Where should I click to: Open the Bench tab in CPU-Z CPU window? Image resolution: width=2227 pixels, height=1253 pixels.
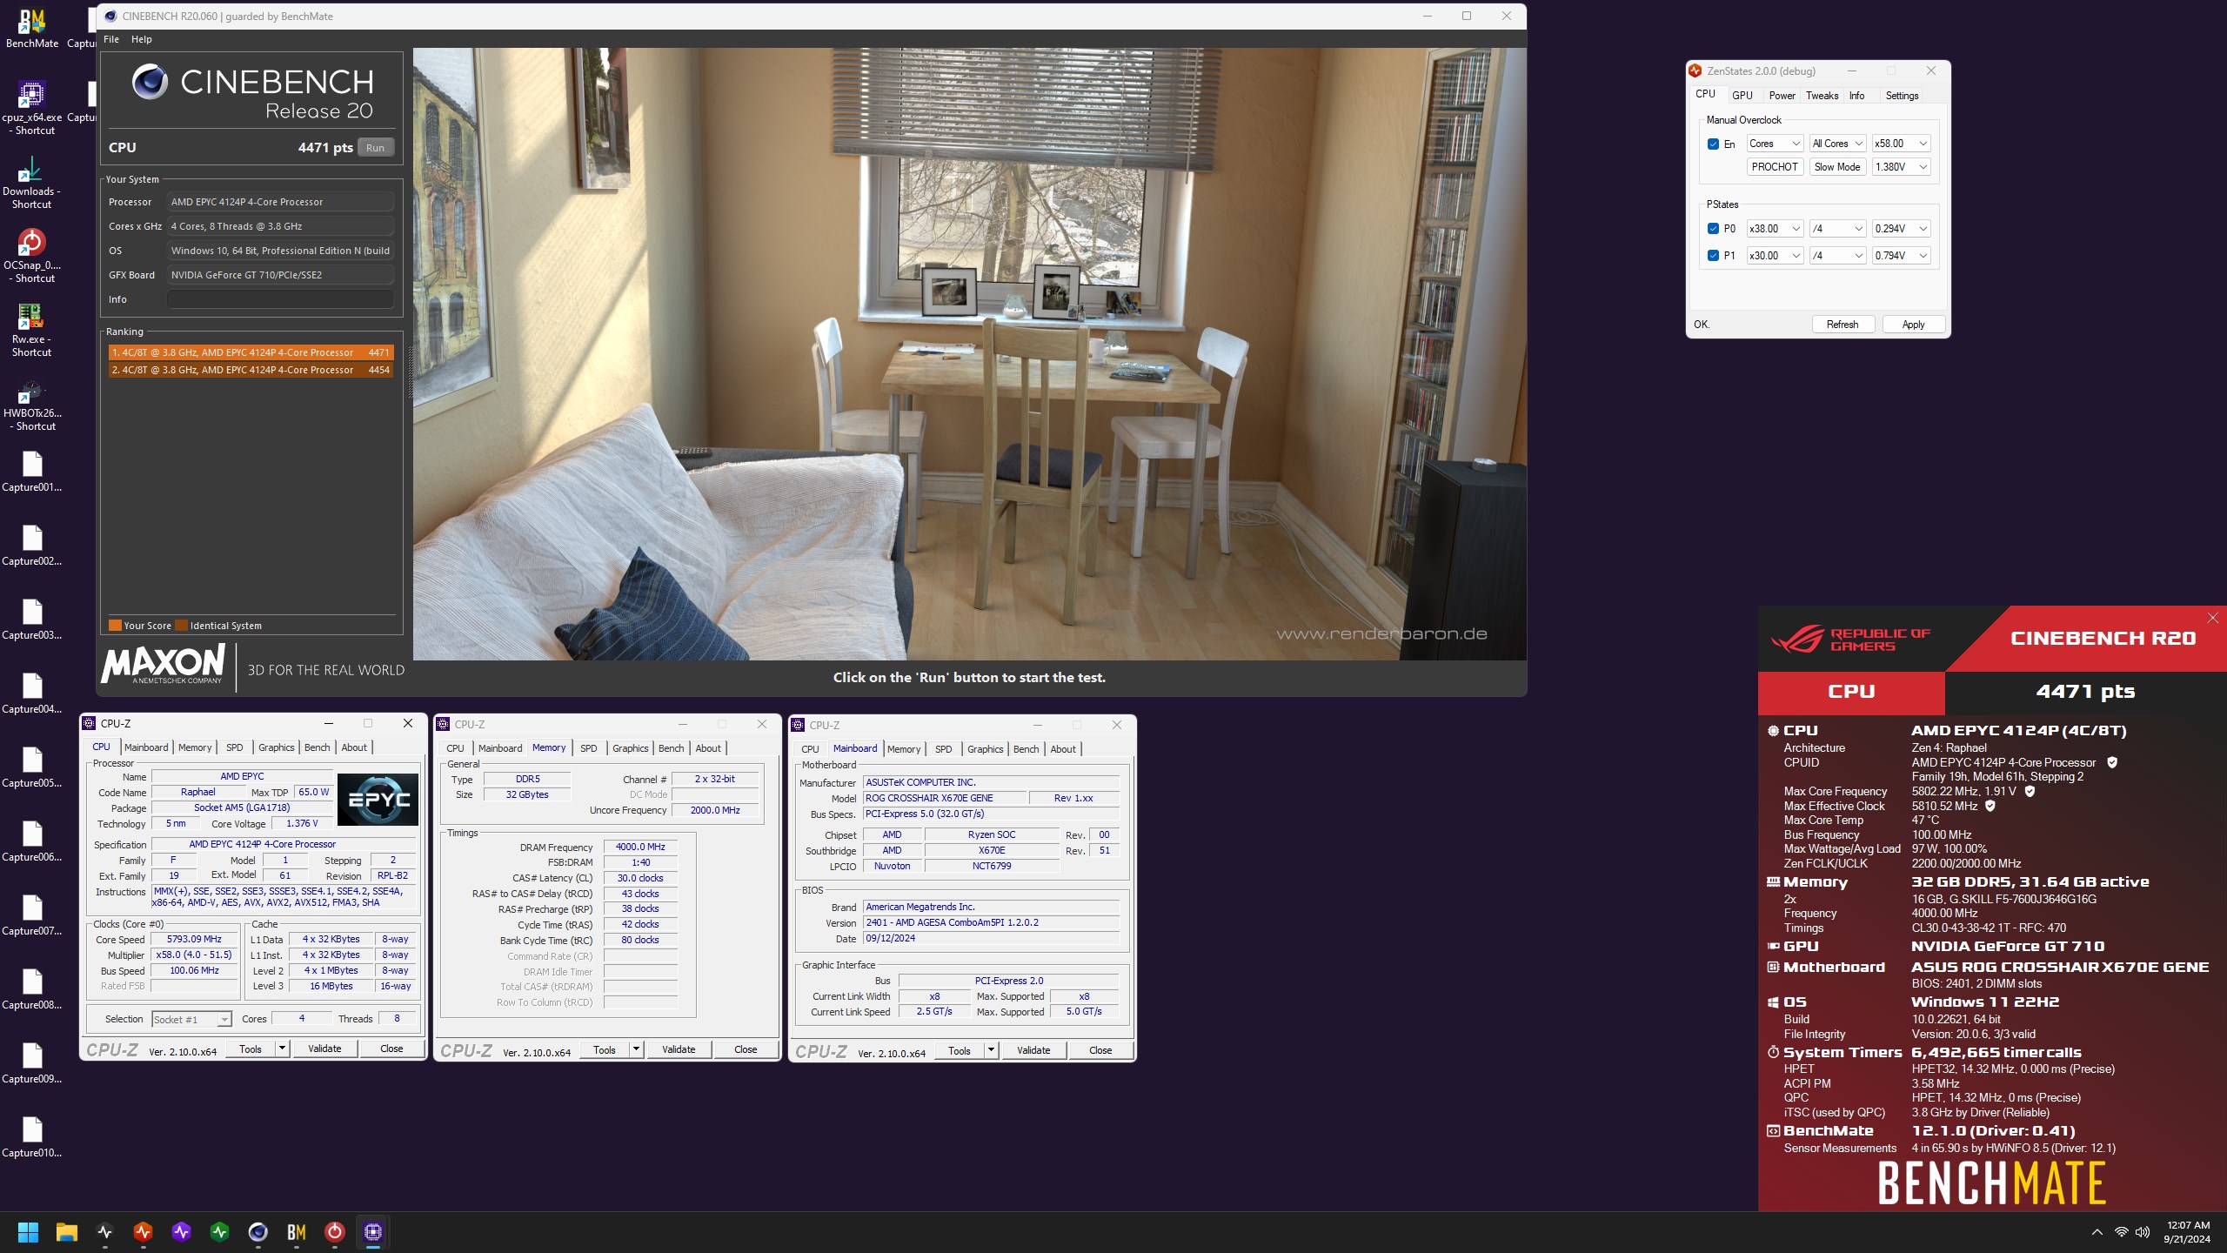click(317, 747)
